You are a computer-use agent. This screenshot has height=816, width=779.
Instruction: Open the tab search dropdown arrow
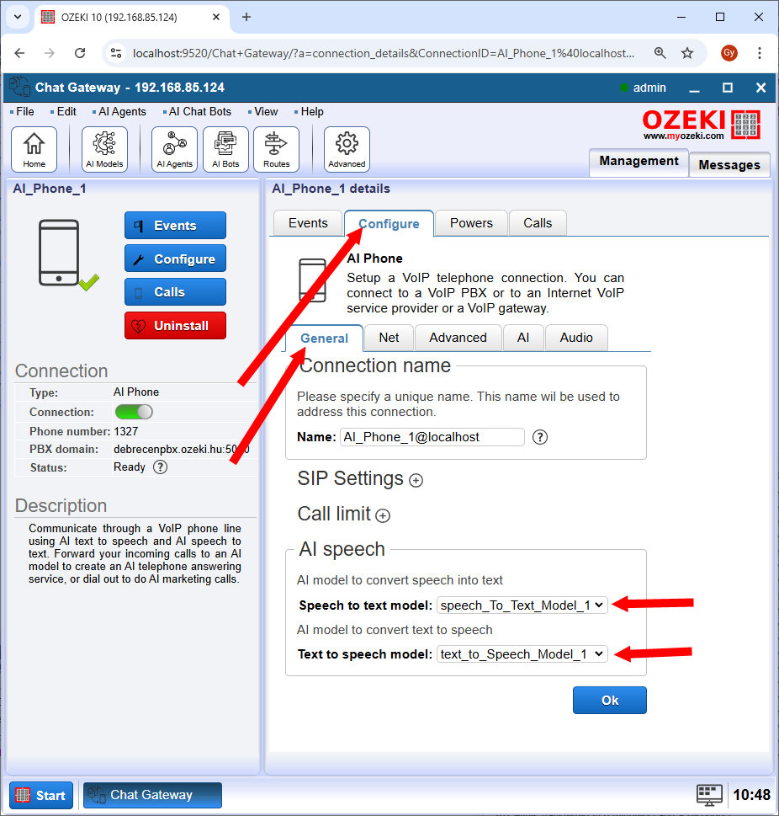18,17
